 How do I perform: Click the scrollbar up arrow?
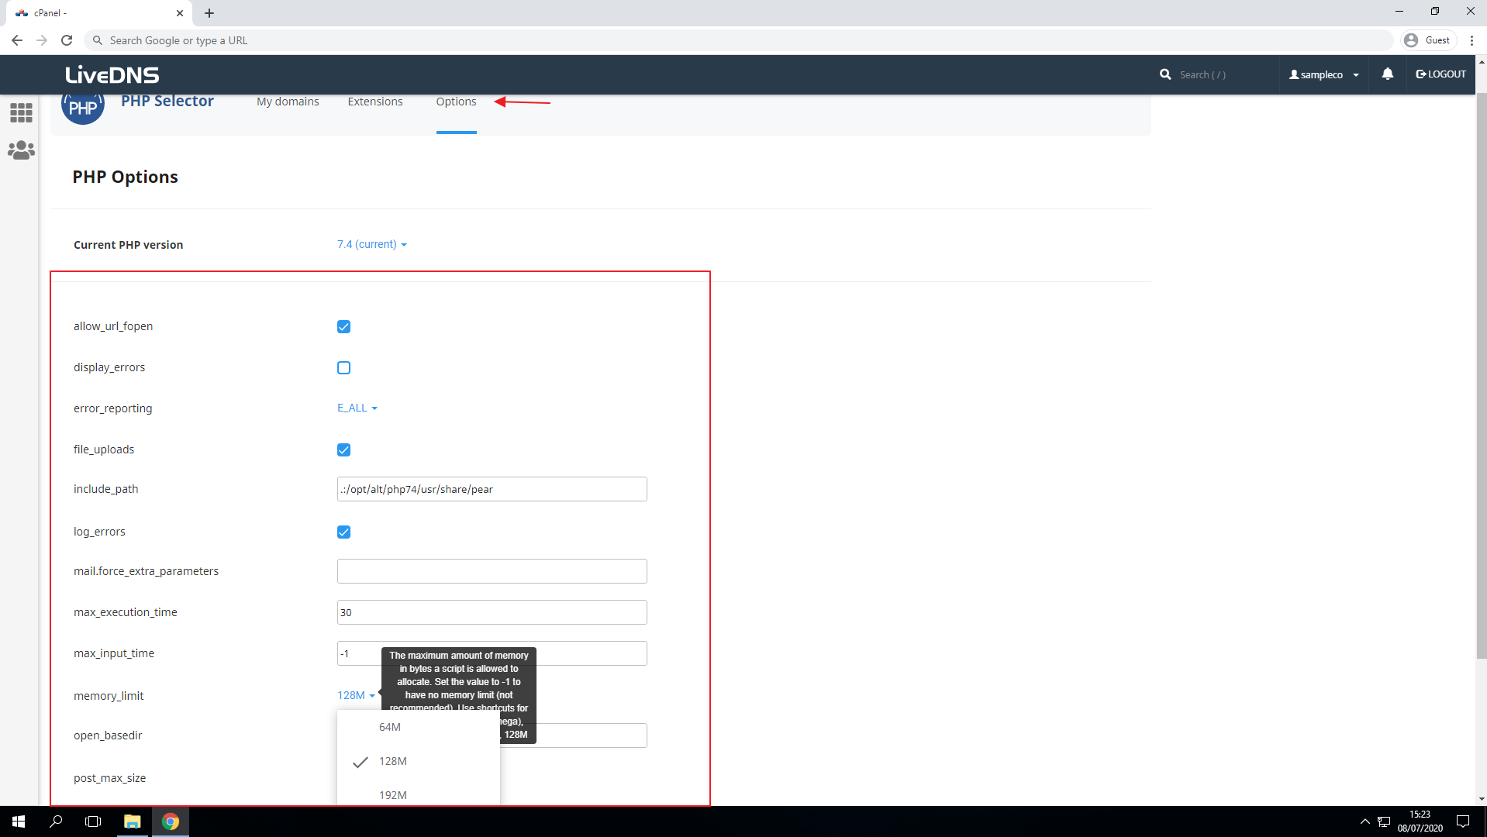pyautogui.click(x=1481, y=61)
